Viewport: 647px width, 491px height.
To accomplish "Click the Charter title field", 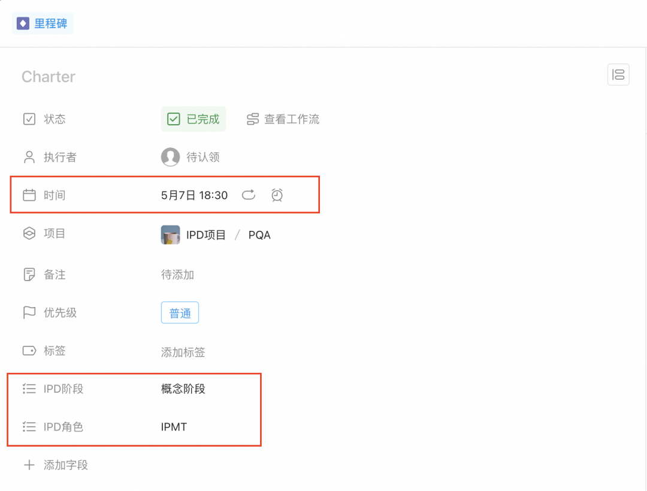I will tap(49, 77).
